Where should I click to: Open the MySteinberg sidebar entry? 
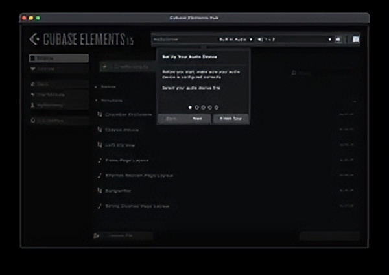[59, 105]
